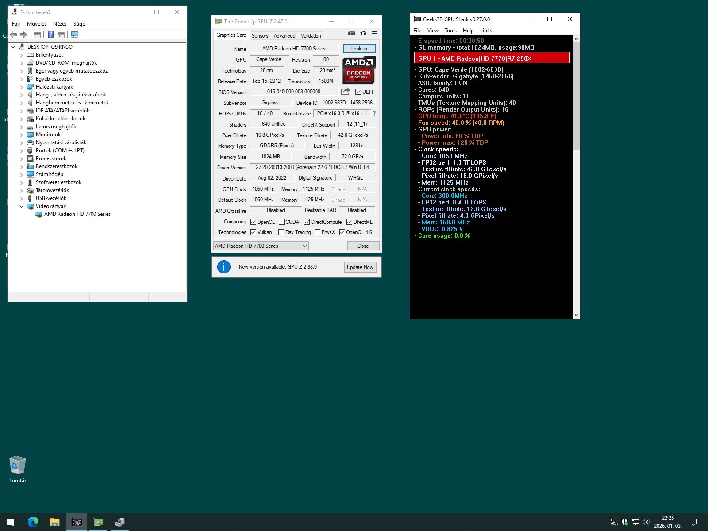This screenshot has width=708, height=531.
Task: Toggle the Ray Tracing checkbox
Action: 281,232
